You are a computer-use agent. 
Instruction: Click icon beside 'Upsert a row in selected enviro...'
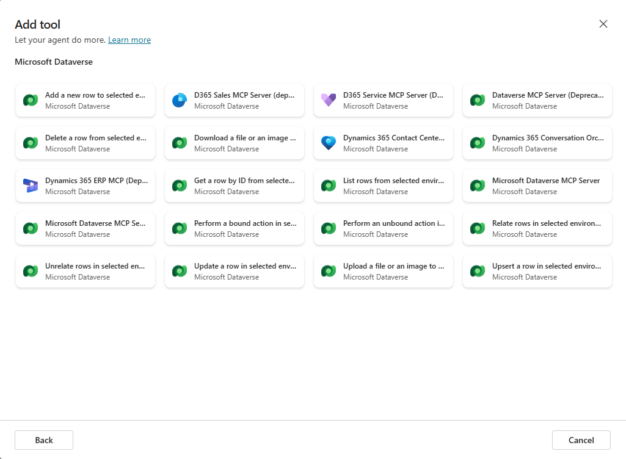click(478, 271)
